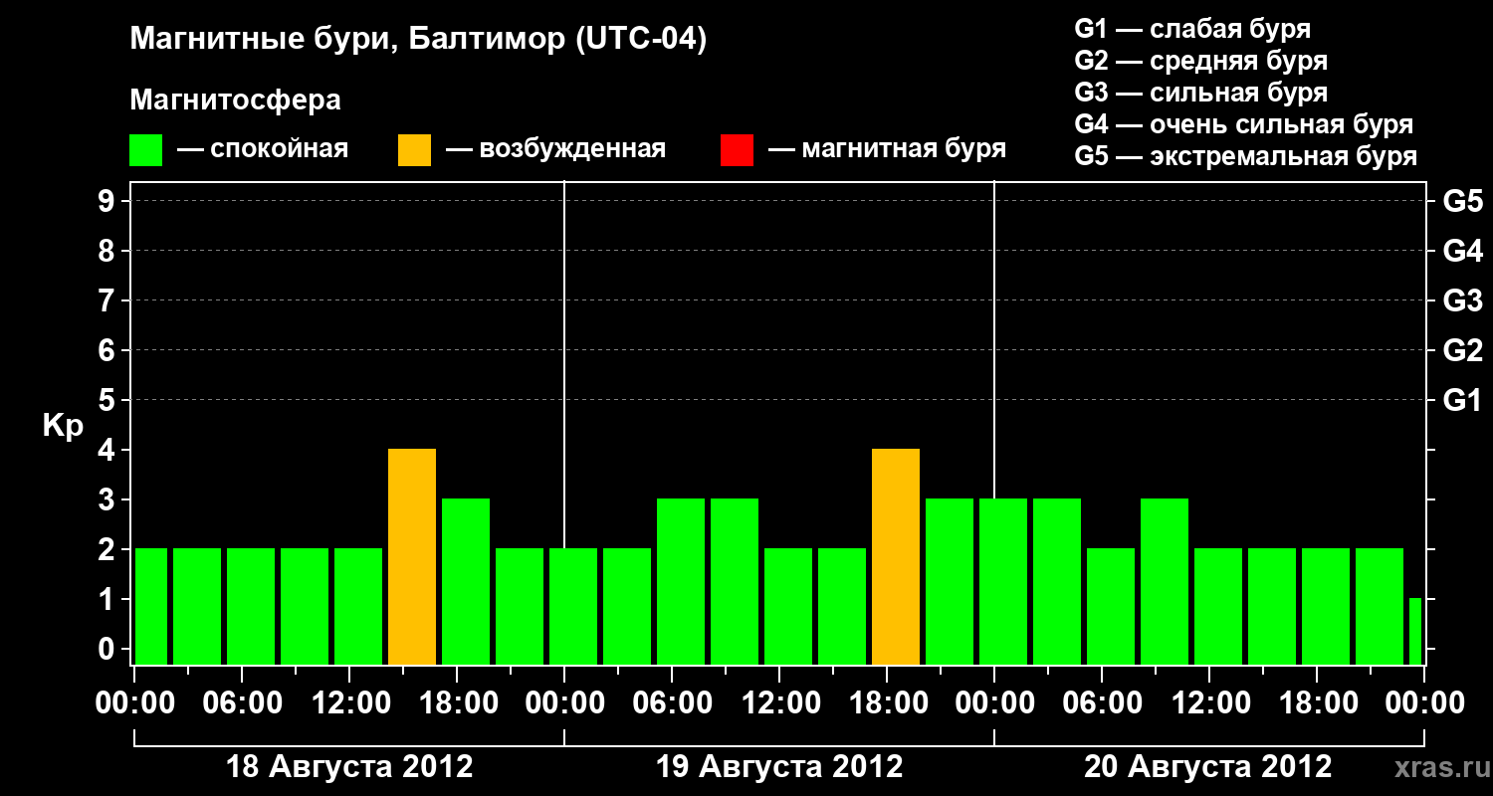Screen dimensions: 1493x796
Task: Click the 'G2 — средняя буря' legend line
Action: (x=1200, y=61)
